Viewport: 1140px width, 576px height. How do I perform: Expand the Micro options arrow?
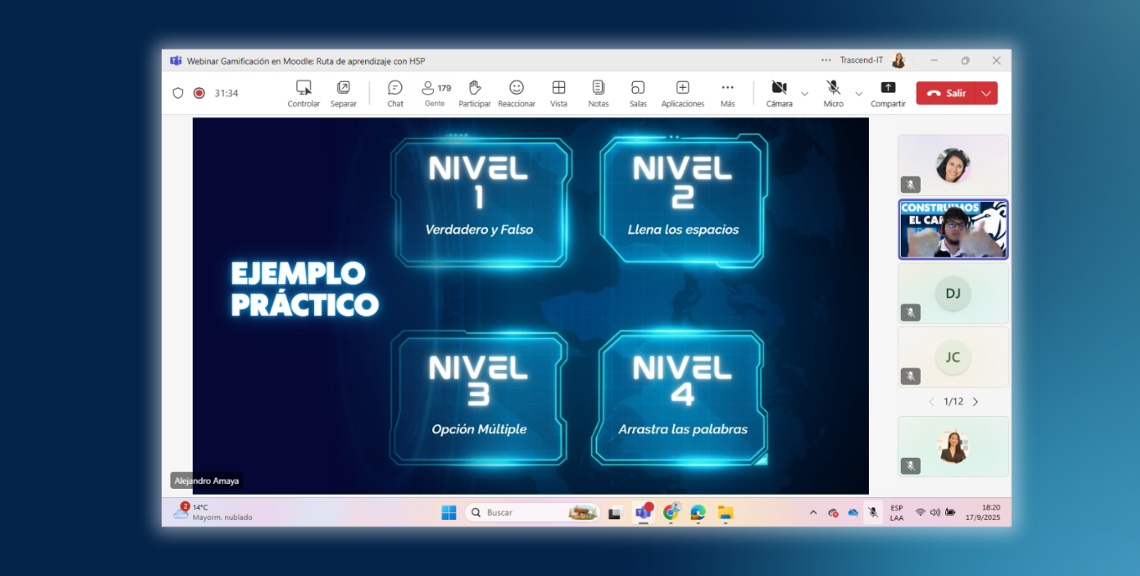858,93
